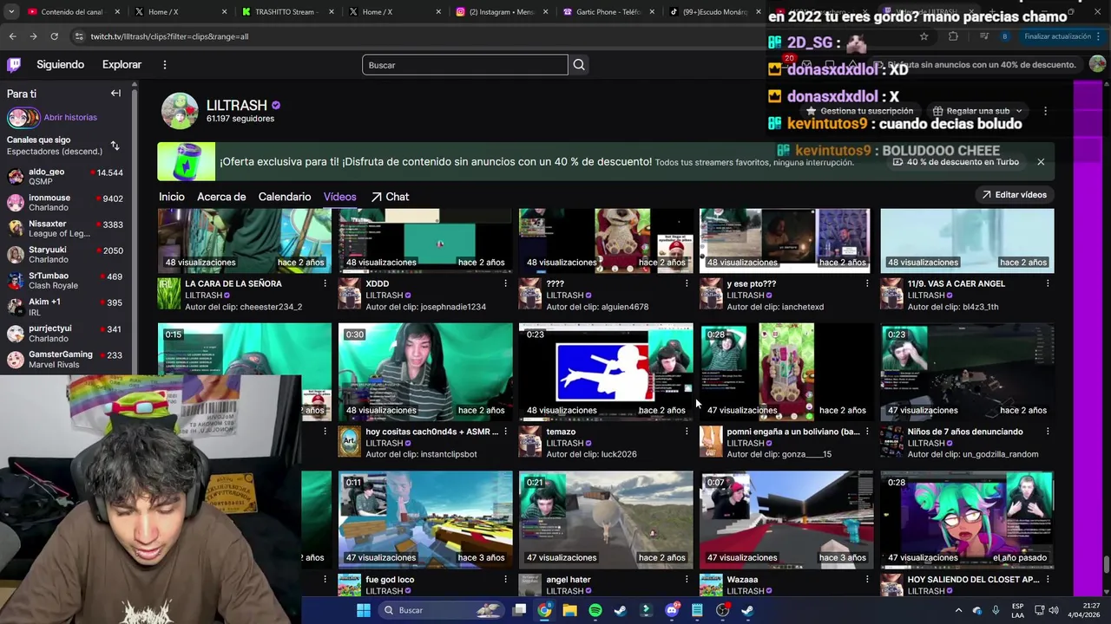Viewport: 1111px width, 624px height.
Task: Play the hoy cositas cach0nd4s clip thumbnail
Action: 425,372
